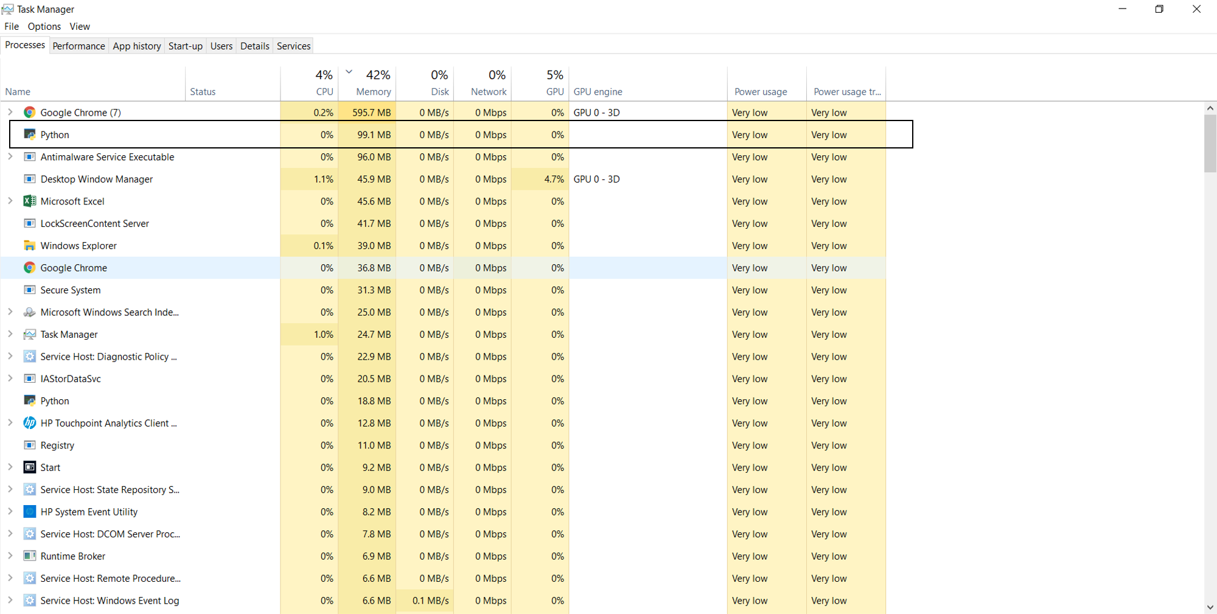Screen dimensions: 1217x614
Task: Click the 4.7% GPU value
Action: pos(554,179)
